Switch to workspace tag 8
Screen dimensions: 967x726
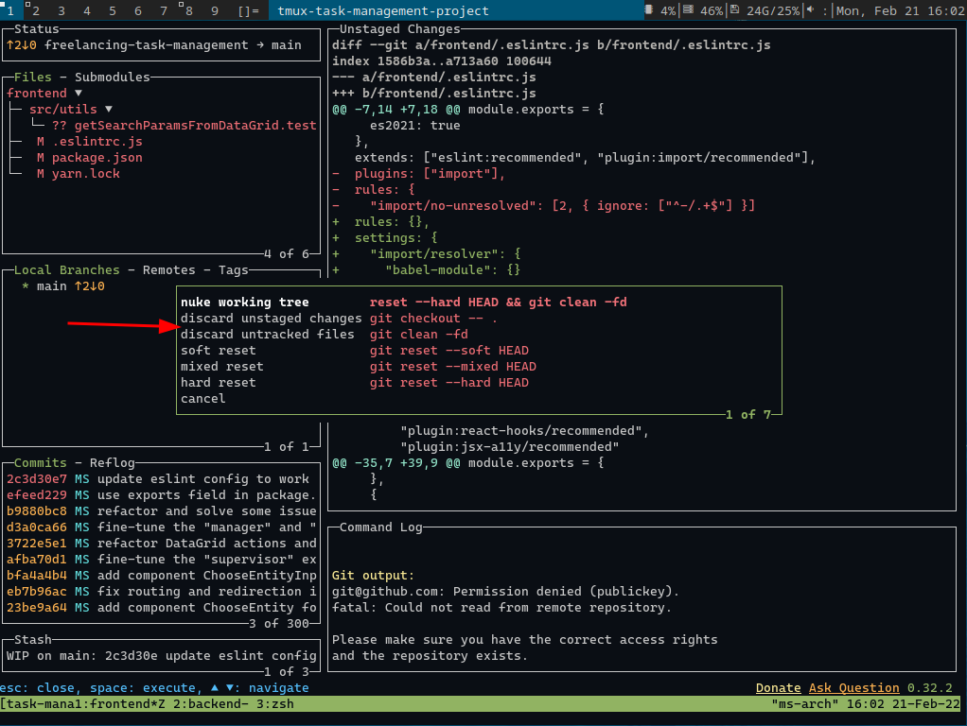tap(188, 10)
